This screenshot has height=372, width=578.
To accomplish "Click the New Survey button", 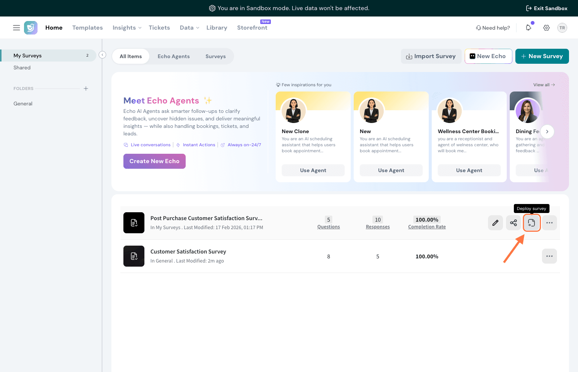I will click(x=542, y=56).
